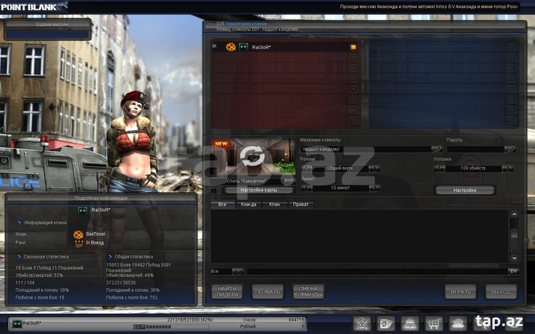Click the Позвать button
535x334 pixels.
click(267, 292)
